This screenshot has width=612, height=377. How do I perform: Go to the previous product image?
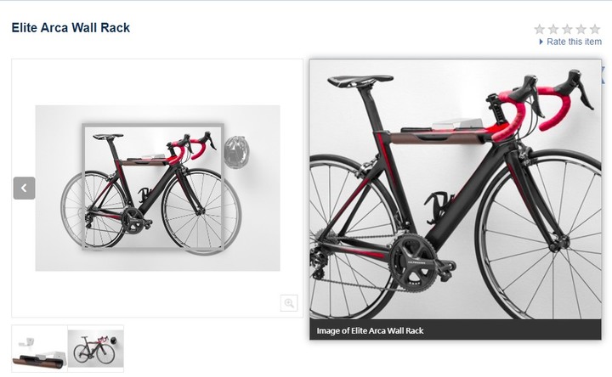click(x=24, y=188)
